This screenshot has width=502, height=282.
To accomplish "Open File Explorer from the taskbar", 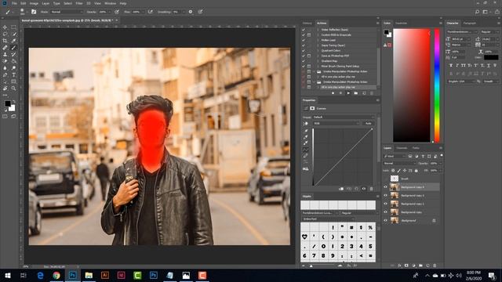I will (89, 275).
